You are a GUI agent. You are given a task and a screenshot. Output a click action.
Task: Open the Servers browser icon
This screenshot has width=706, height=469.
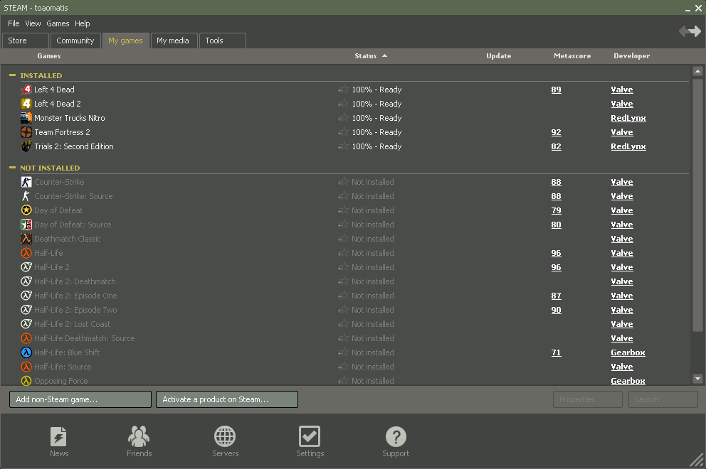(225, 436)
